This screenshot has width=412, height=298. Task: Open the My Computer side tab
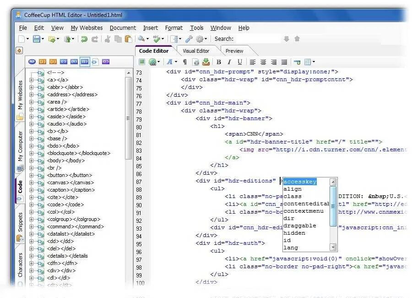[x=20, y=150]
